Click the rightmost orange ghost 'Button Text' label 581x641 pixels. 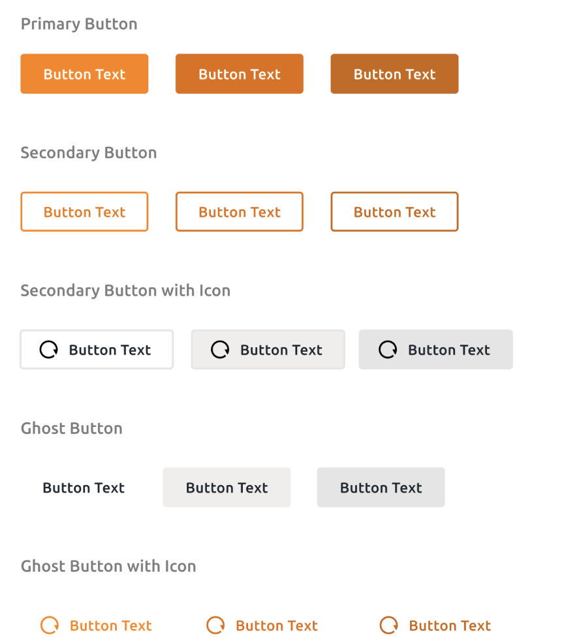450,625
